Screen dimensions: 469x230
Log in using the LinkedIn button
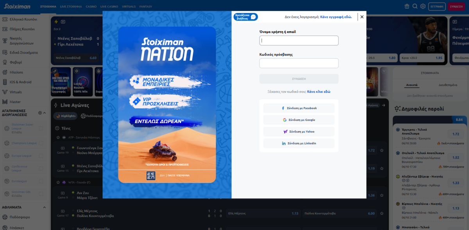pos(299,143)
